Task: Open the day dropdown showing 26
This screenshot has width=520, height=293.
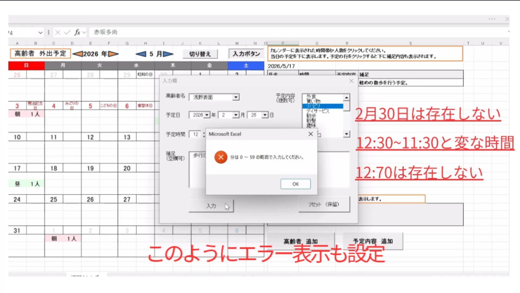Action: (x=265, y=115)
